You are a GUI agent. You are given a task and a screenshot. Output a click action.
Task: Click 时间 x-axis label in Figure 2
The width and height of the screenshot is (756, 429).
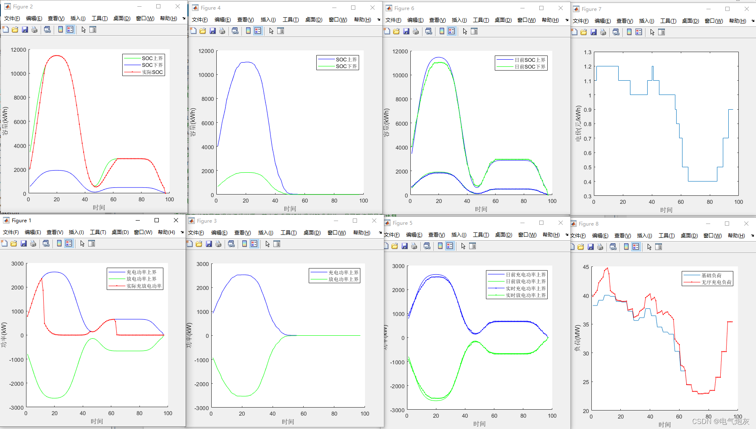pos(99,208)
